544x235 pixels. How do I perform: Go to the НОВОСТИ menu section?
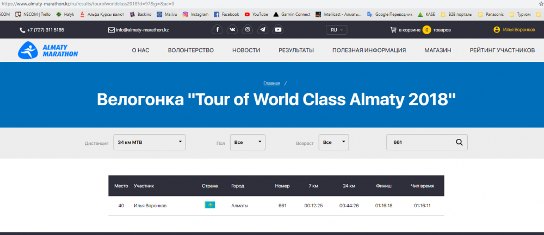[246, 50]
